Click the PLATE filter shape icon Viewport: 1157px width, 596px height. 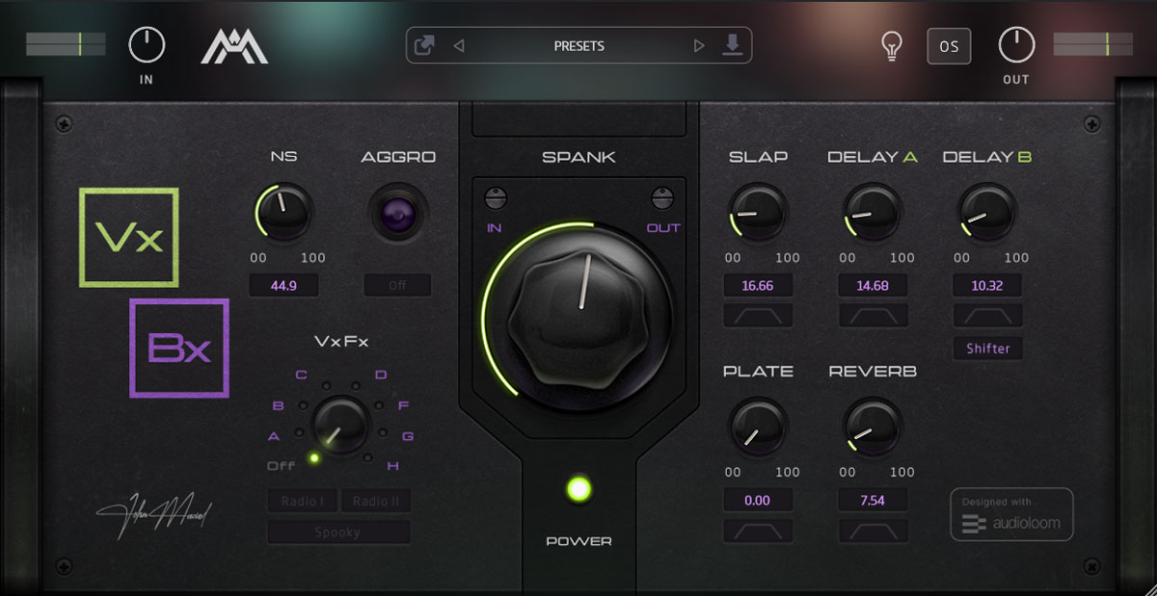coord(759,531)
